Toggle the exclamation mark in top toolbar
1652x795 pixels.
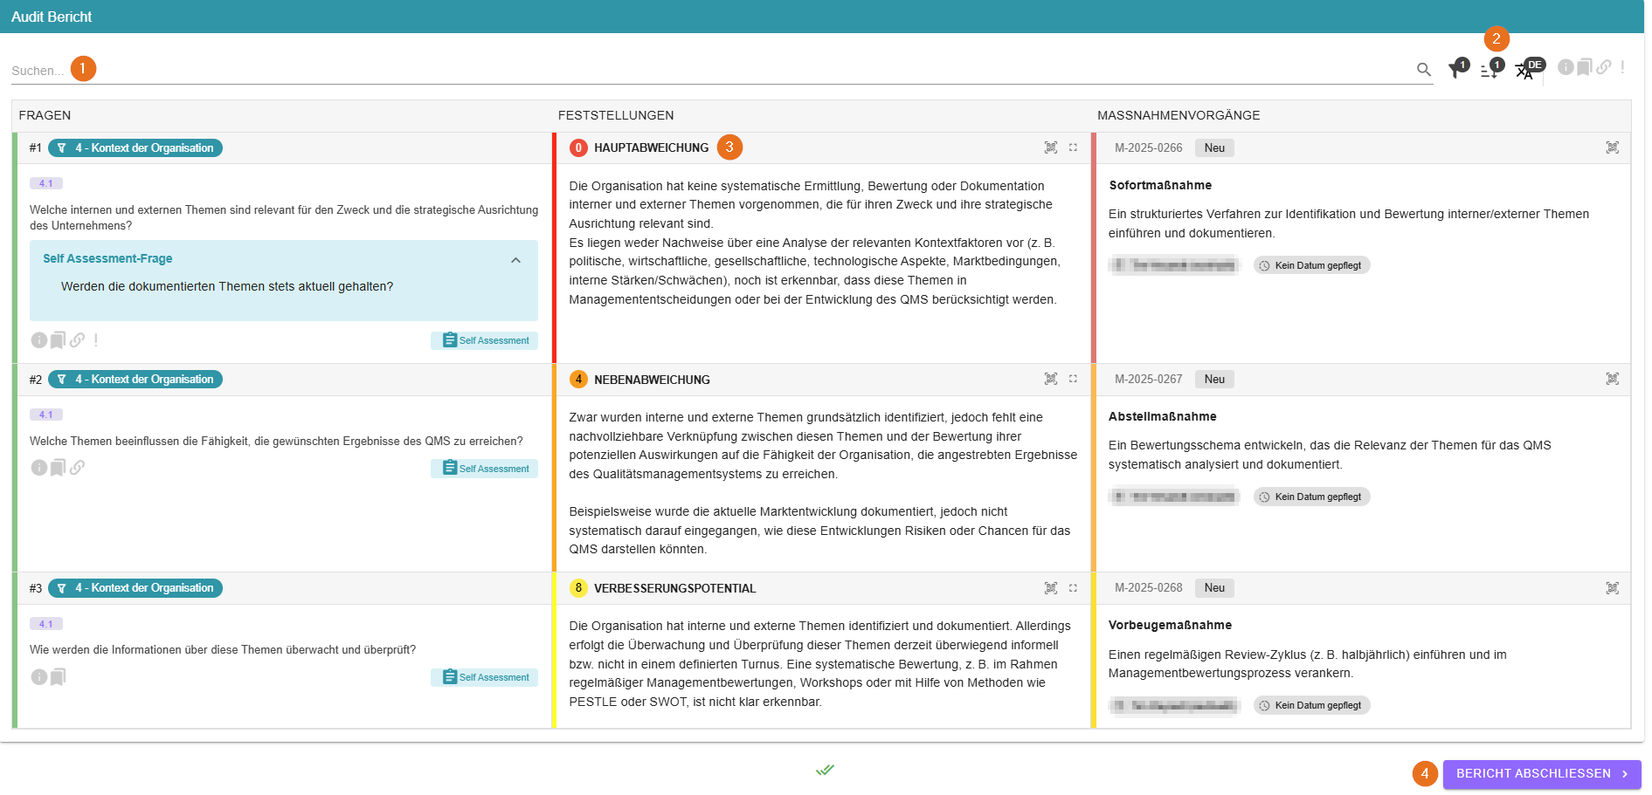pyautogui.click(x=1622, y=67)
